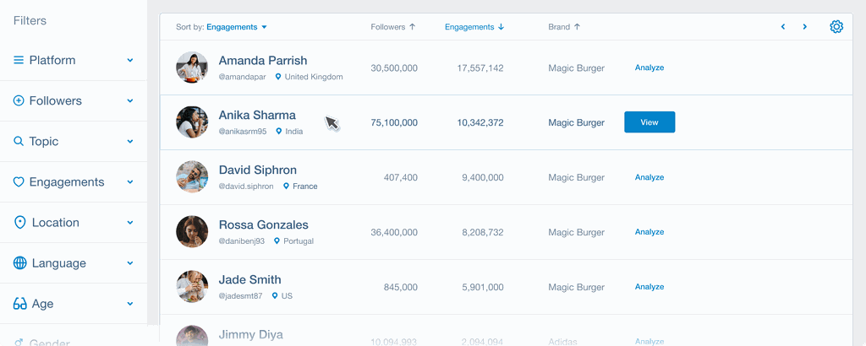Viewport: 866px width, 346px height.
Task: Sort by the Brand column header
Action: pos(564,27)
